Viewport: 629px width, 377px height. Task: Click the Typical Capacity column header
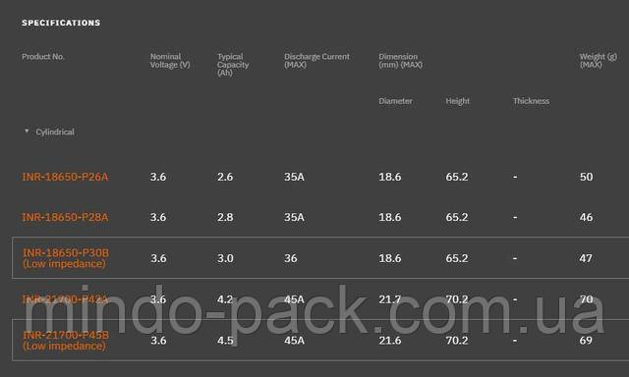pos(233,65)
